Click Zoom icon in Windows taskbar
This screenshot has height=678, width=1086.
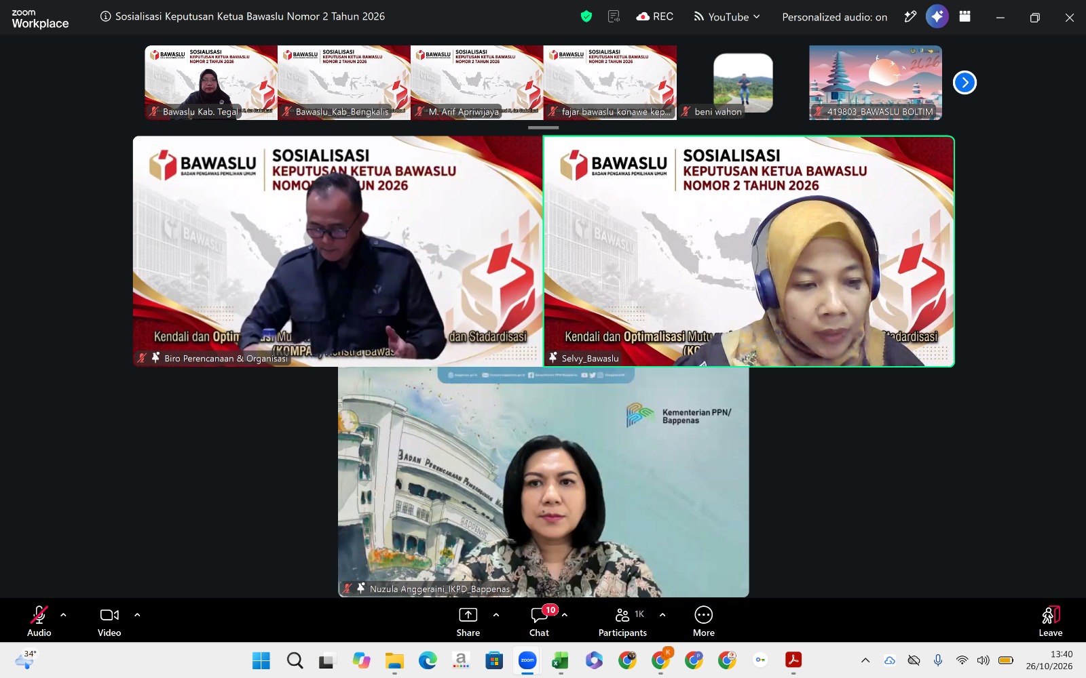tap(527, 660)
